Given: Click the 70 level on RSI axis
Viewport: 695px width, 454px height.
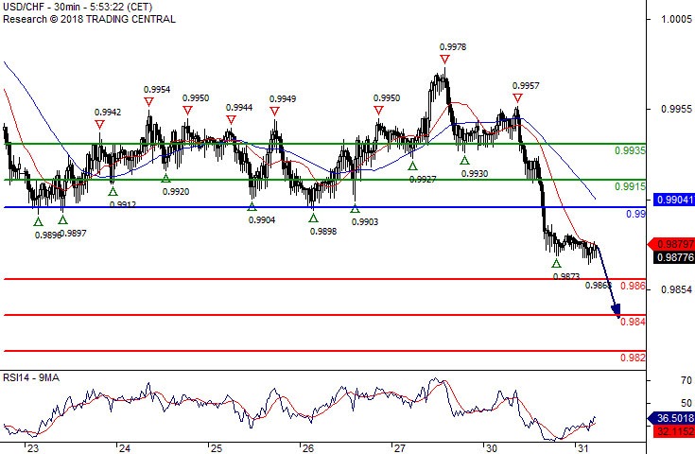Looking at the screenshot, I should point(686,380).
